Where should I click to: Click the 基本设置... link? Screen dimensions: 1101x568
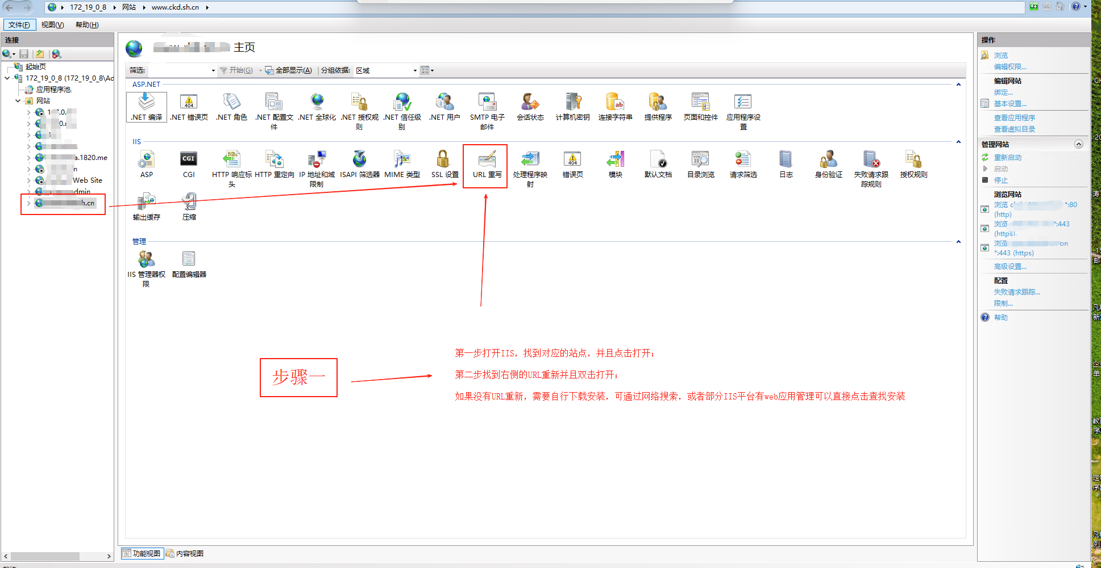[x=1009, y=104]
